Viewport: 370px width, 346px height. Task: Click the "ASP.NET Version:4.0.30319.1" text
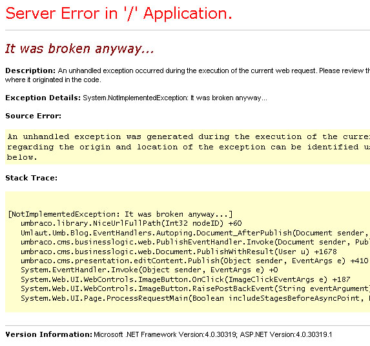pos(286,334)
